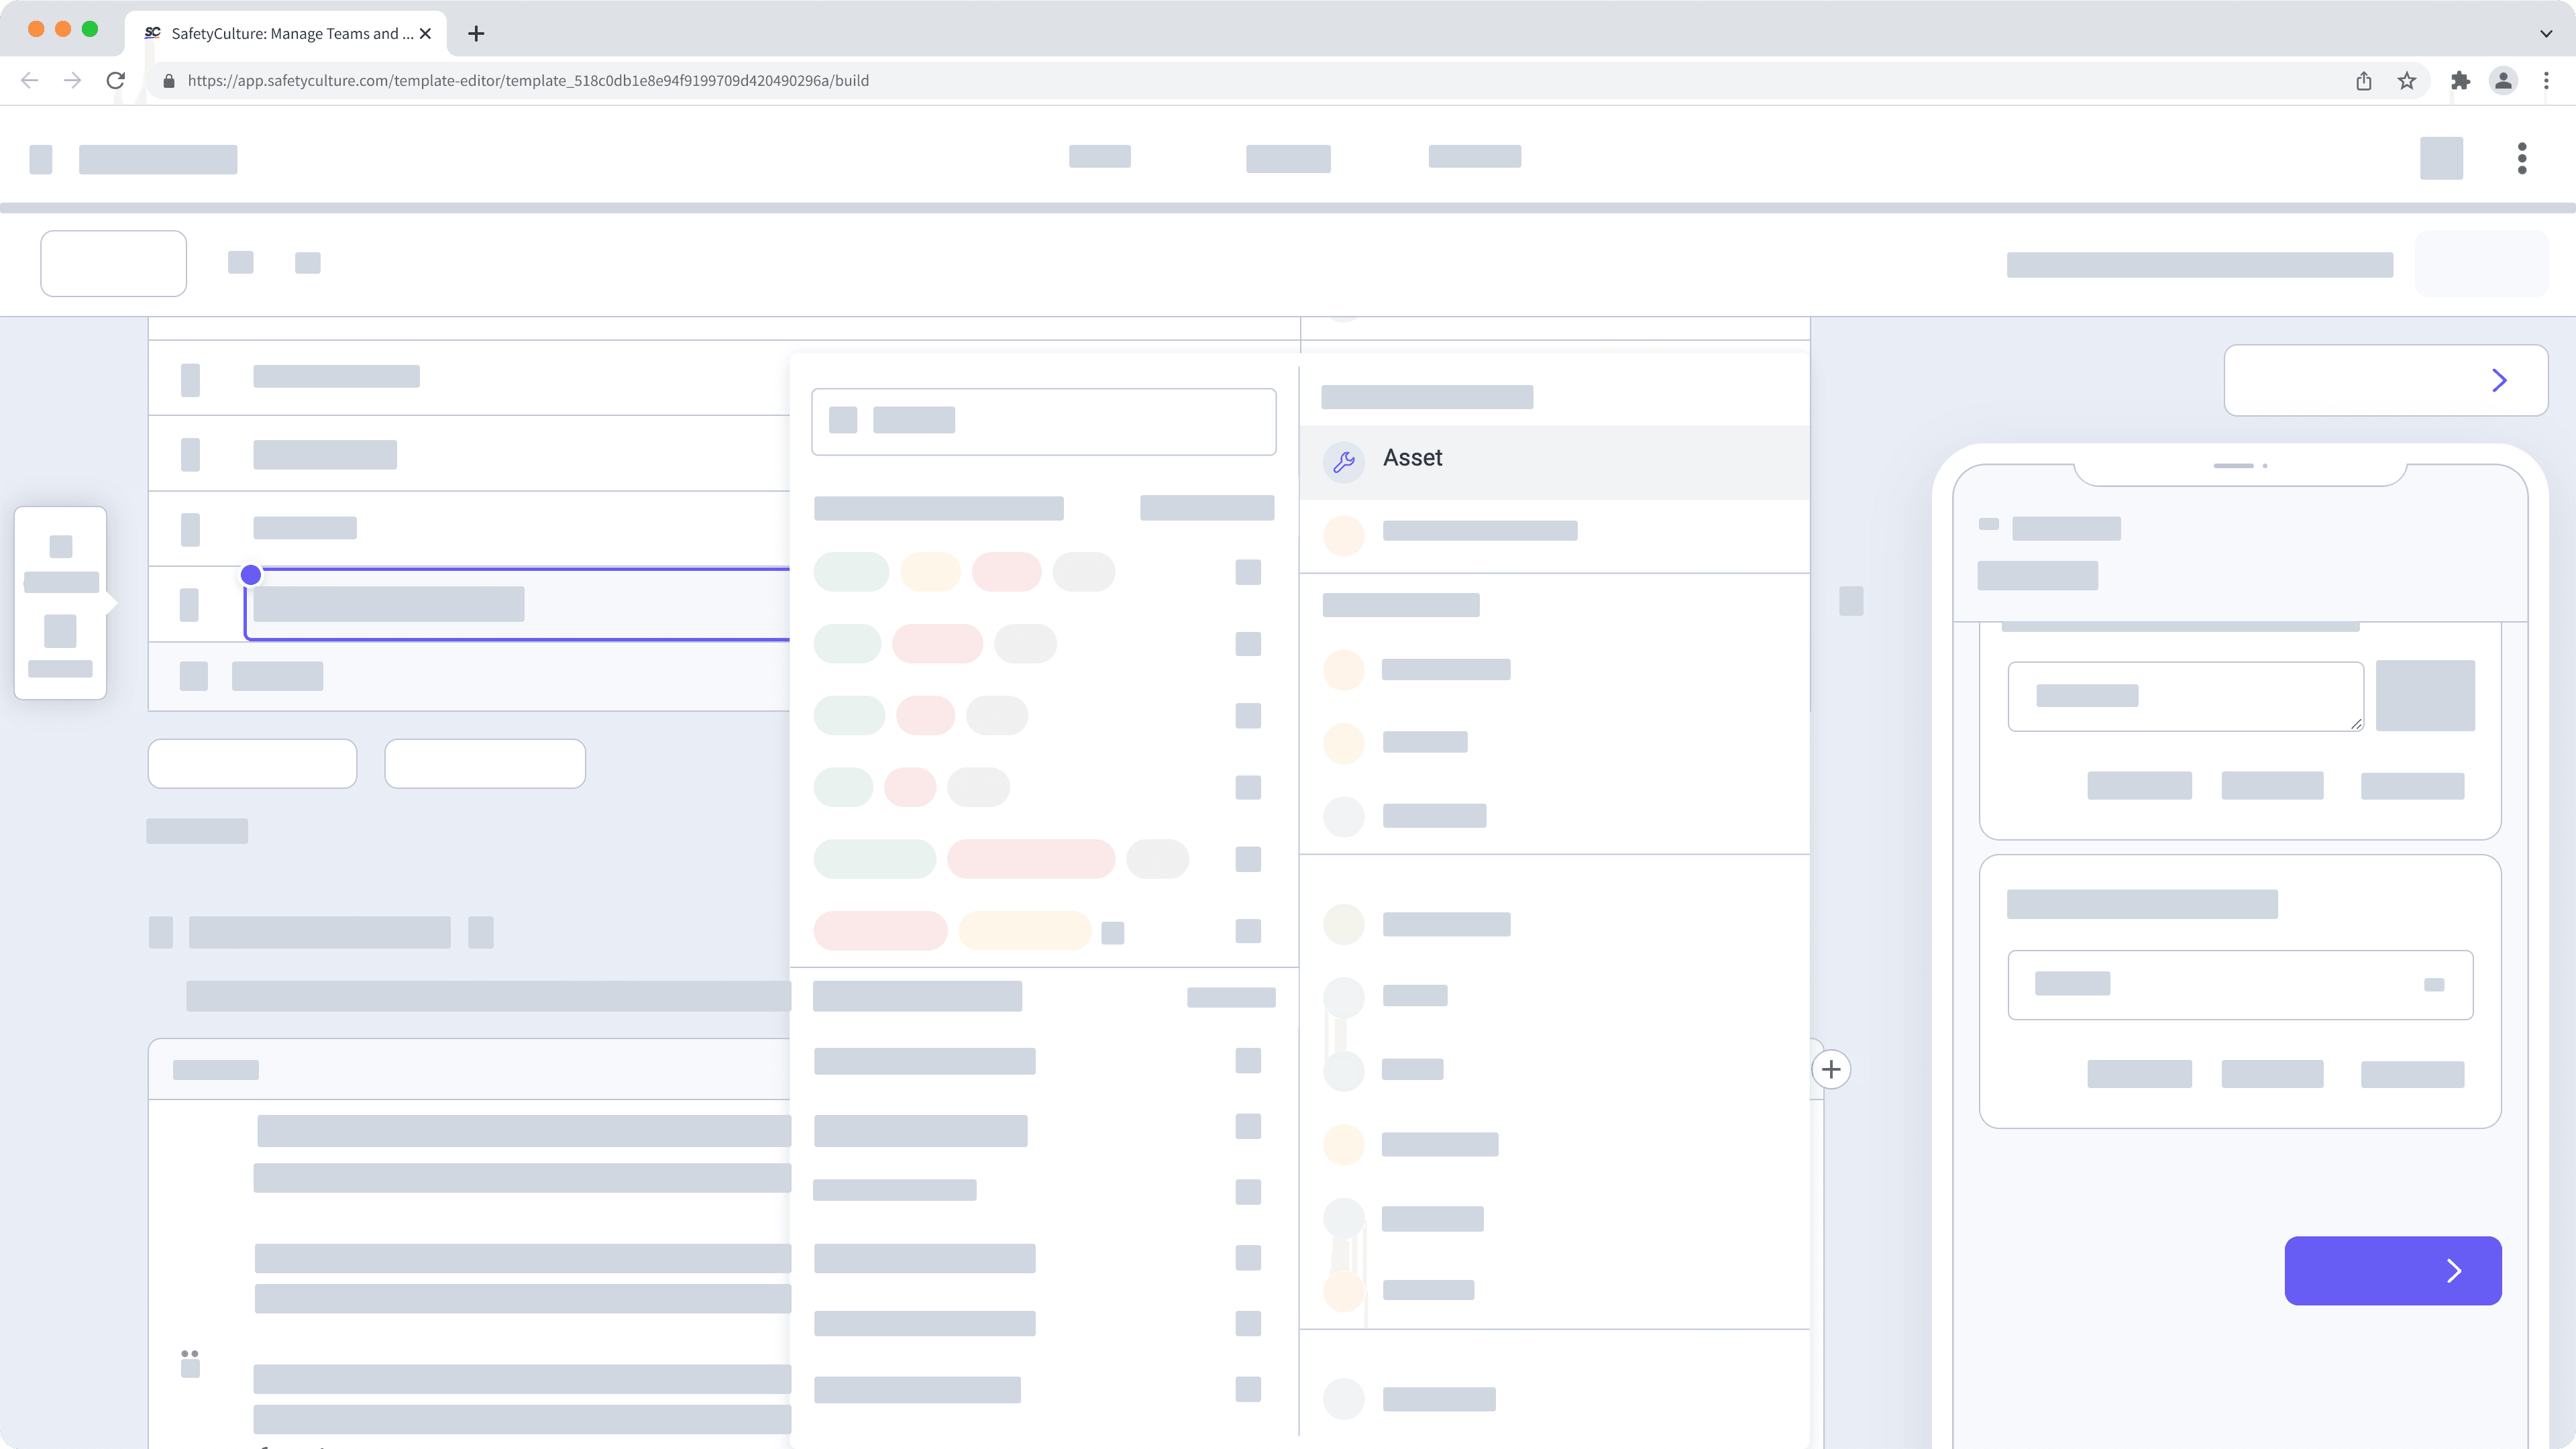Go forward in browser history
The image size is (2576, 1449).
(x=72, y=80)
